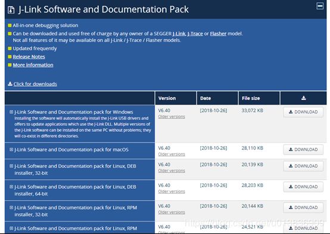Click the 'Click for downloads' link
This screenshot has width=330, height=234.
tap(35, 84)
